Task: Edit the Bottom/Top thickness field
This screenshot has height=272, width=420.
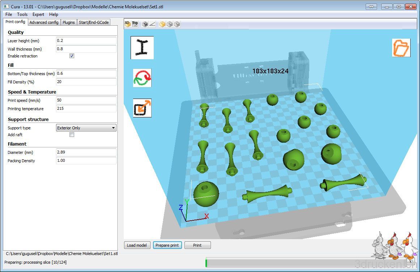Action: pyautogui.click(x=86, y=74)
